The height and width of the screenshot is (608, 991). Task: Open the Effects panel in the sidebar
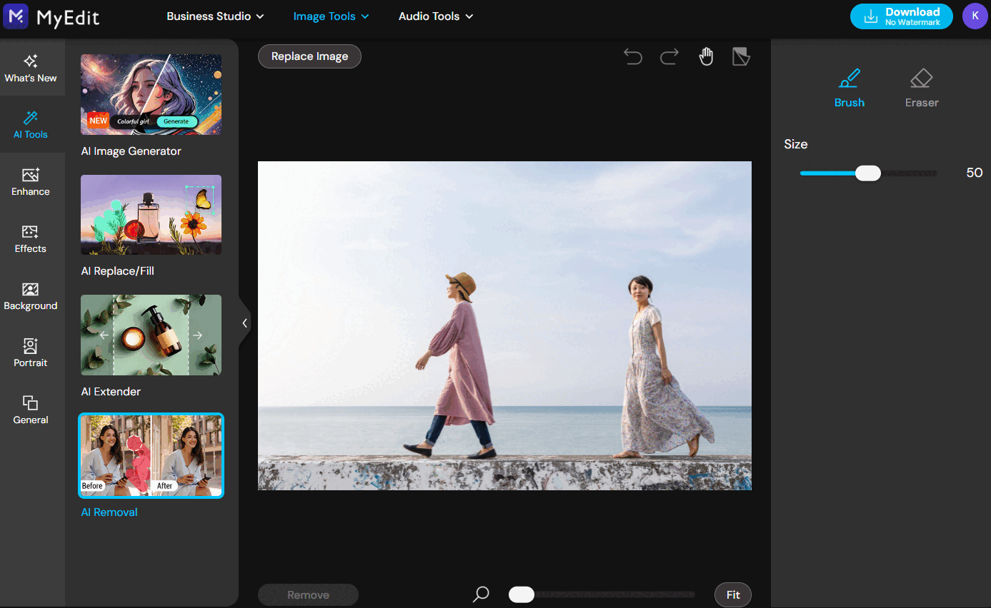point(30,239)
